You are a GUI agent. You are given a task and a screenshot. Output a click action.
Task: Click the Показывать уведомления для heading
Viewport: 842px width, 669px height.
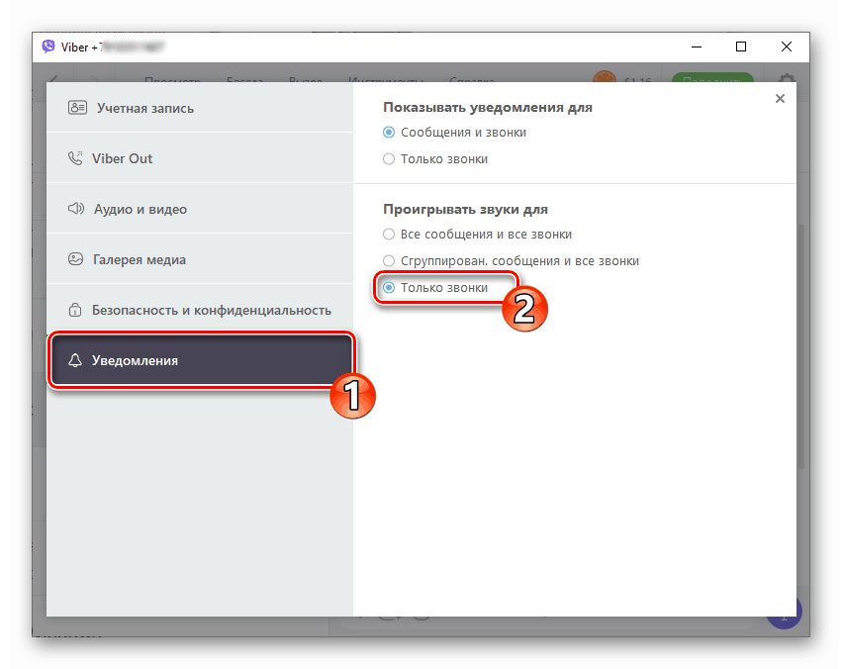(x=488, y=108)
